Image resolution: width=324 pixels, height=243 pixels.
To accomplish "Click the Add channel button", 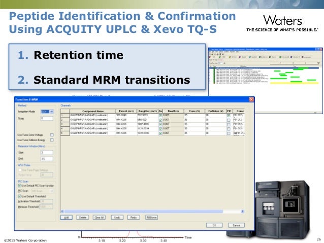I will [67, 218].
